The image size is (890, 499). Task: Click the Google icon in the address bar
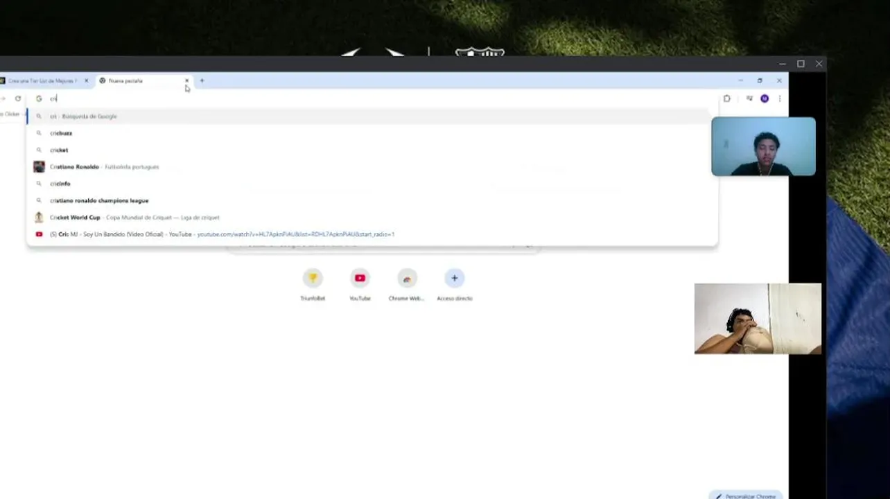coord(39,98)
